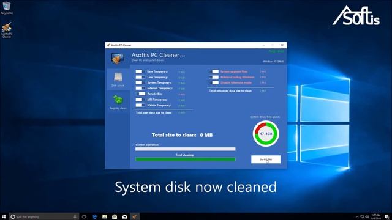This screenshot has height=220, width=392.
Task: Show hidden system tray icons
Action: click(357, 216)
